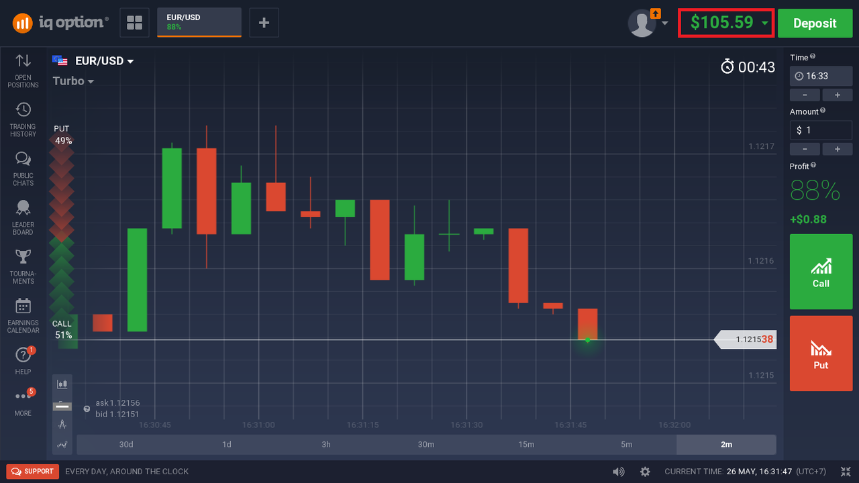This screenshot has width=859, height=483.
Task: Click the green Deposit button
Action: pyautogui.click(x=815, y=23)
